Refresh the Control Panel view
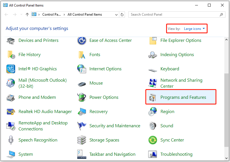This screenshot has height=162, width=230. tap(122, 15)
